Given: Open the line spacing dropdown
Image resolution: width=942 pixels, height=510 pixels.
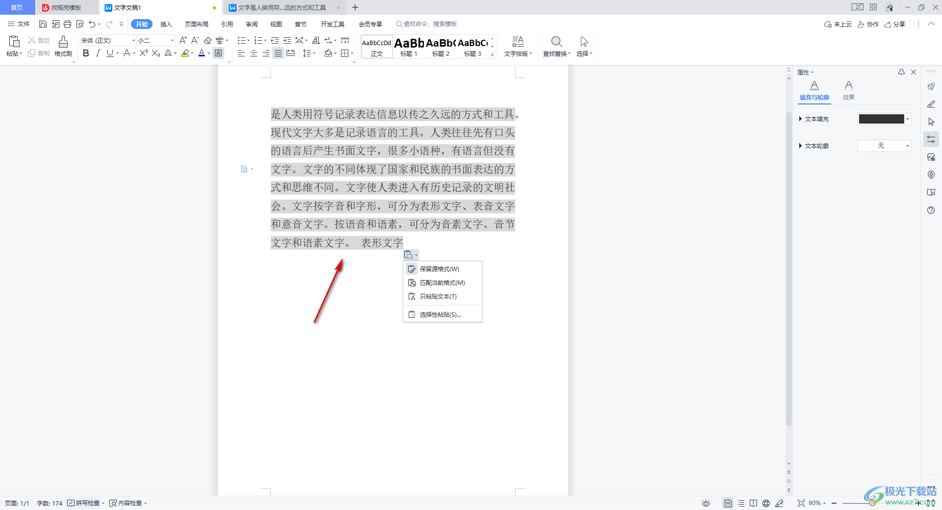Looking at the screenshot, I should coord(309,53).
